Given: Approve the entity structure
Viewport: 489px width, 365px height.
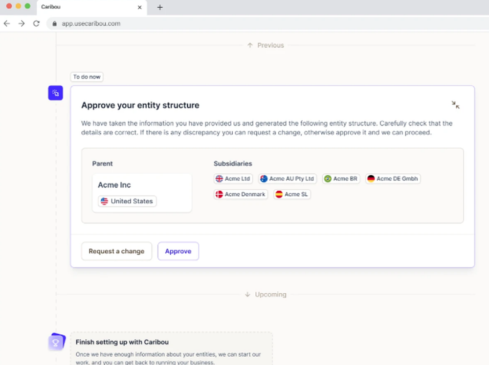Looking at the screenshot, I should (178, 251).
